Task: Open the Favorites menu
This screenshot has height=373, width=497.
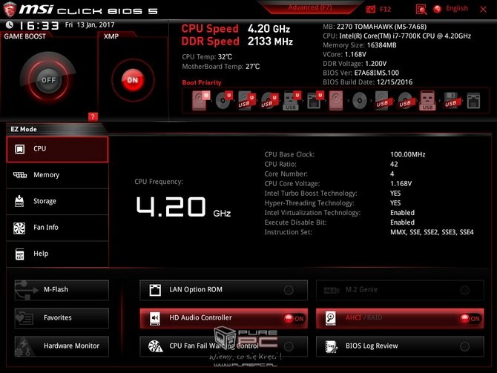Action: [62, 318]
